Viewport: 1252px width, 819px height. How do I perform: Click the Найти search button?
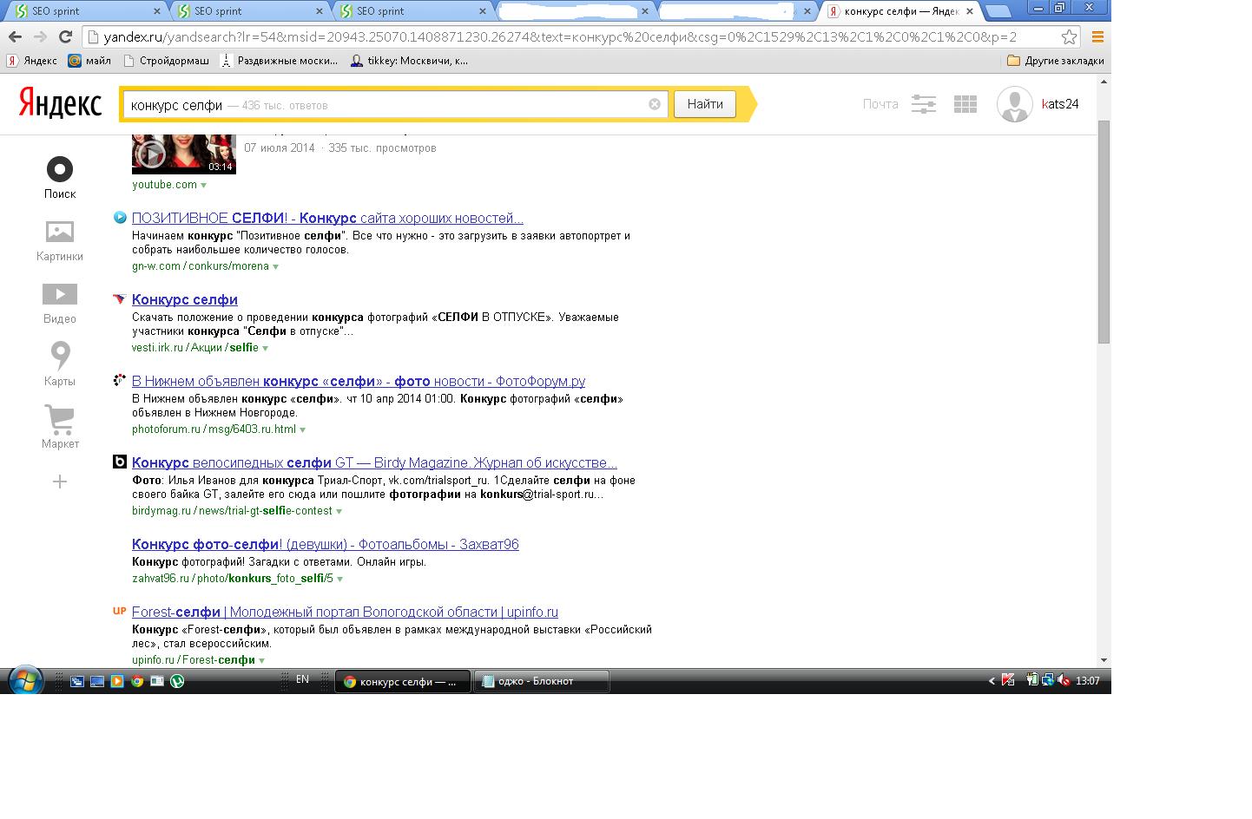pos(705,104)
